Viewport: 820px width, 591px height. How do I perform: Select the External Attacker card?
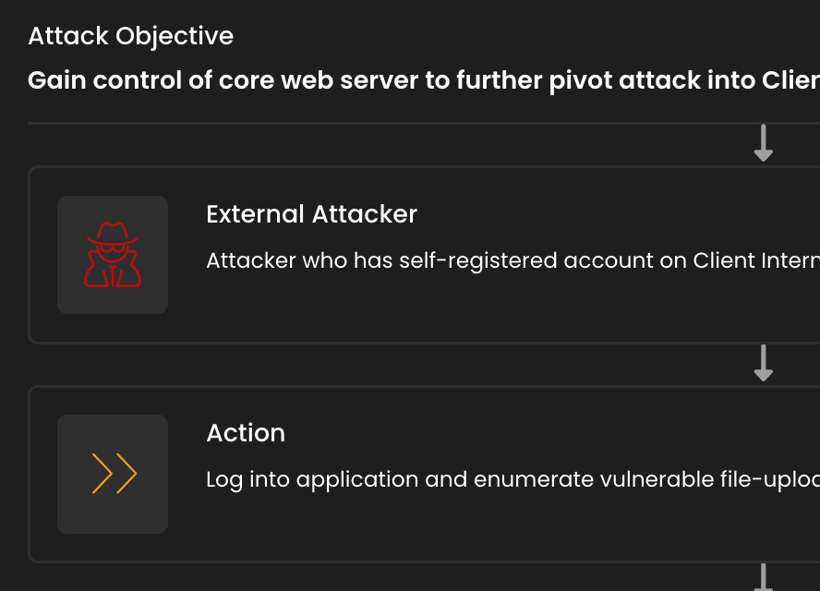tap(424, 255)
